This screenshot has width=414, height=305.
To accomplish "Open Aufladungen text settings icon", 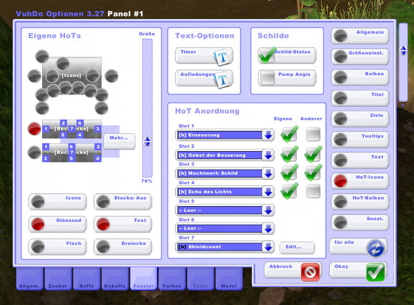I will 222,79.
